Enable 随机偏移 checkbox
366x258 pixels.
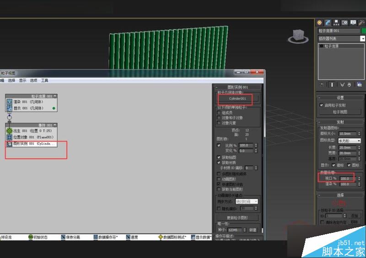pos(219,208)
